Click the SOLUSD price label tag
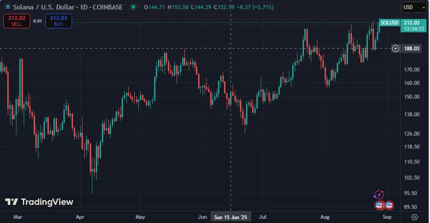Screen dimensions: 430x223 point(389,23)
